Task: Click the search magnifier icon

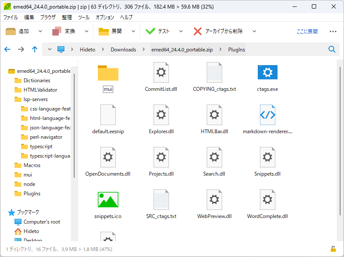Action: [332, 49]
